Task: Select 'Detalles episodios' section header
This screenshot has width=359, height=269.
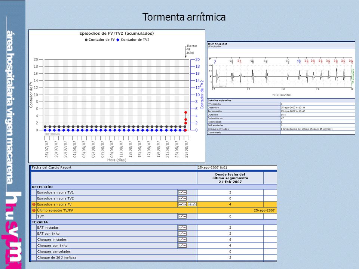Action: coord(220,101)
